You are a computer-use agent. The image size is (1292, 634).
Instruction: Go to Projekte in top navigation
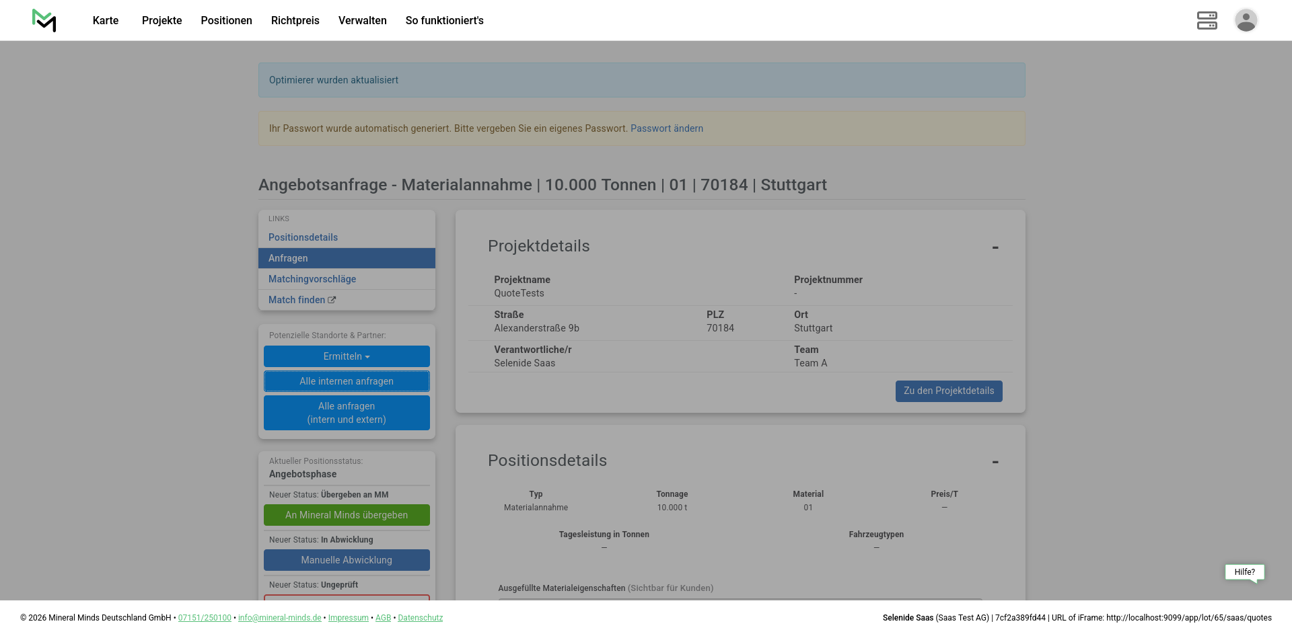click(161, 20)
